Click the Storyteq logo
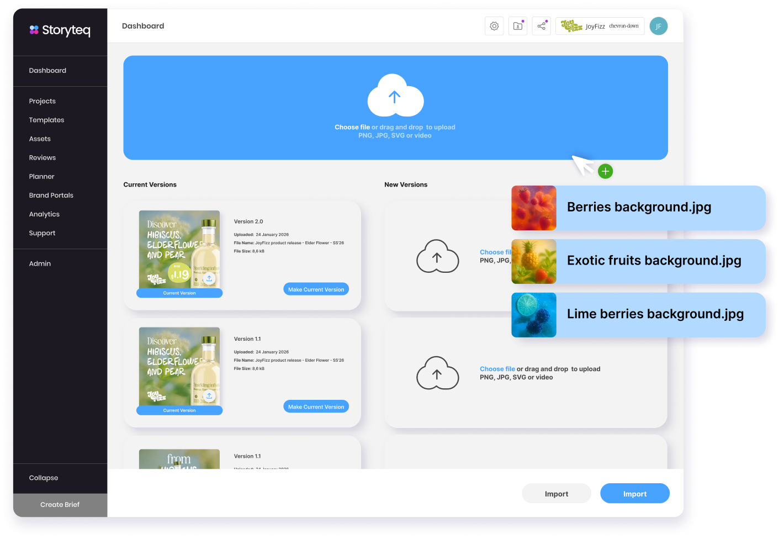The image size is (779, 539). (60, 30)
